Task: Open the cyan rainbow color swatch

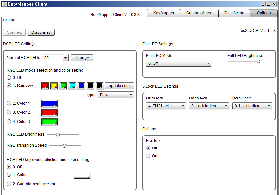Action: pyautogui.click(x=72, y=86)
